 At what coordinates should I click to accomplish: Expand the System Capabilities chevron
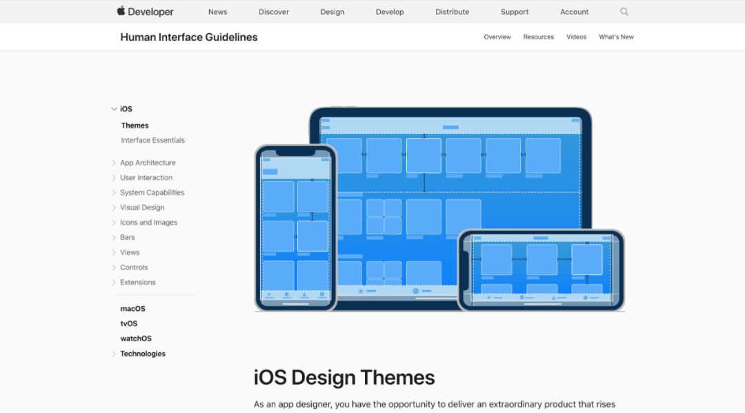click(x=114, y=192)
